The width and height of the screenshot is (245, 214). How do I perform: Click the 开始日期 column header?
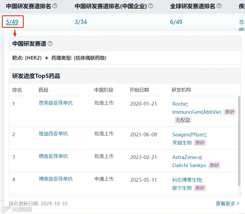139,90
